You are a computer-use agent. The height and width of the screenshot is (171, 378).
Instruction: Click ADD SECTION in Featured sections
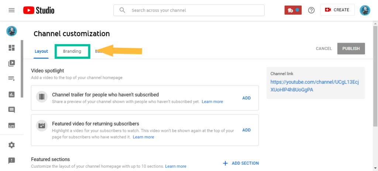click(x=241, y=163)
